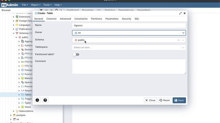Switch to the Security tab
This screenshot has width=220, height=123.
[x=126, y=19]
